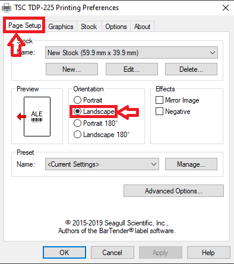Click Manage... for presets

pyautogui.click(x=191, y=164)
